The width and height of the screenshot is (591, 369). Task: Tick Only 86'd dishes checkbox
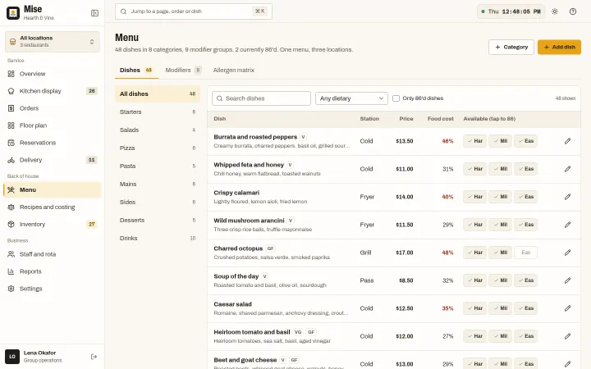click(396, 98)
